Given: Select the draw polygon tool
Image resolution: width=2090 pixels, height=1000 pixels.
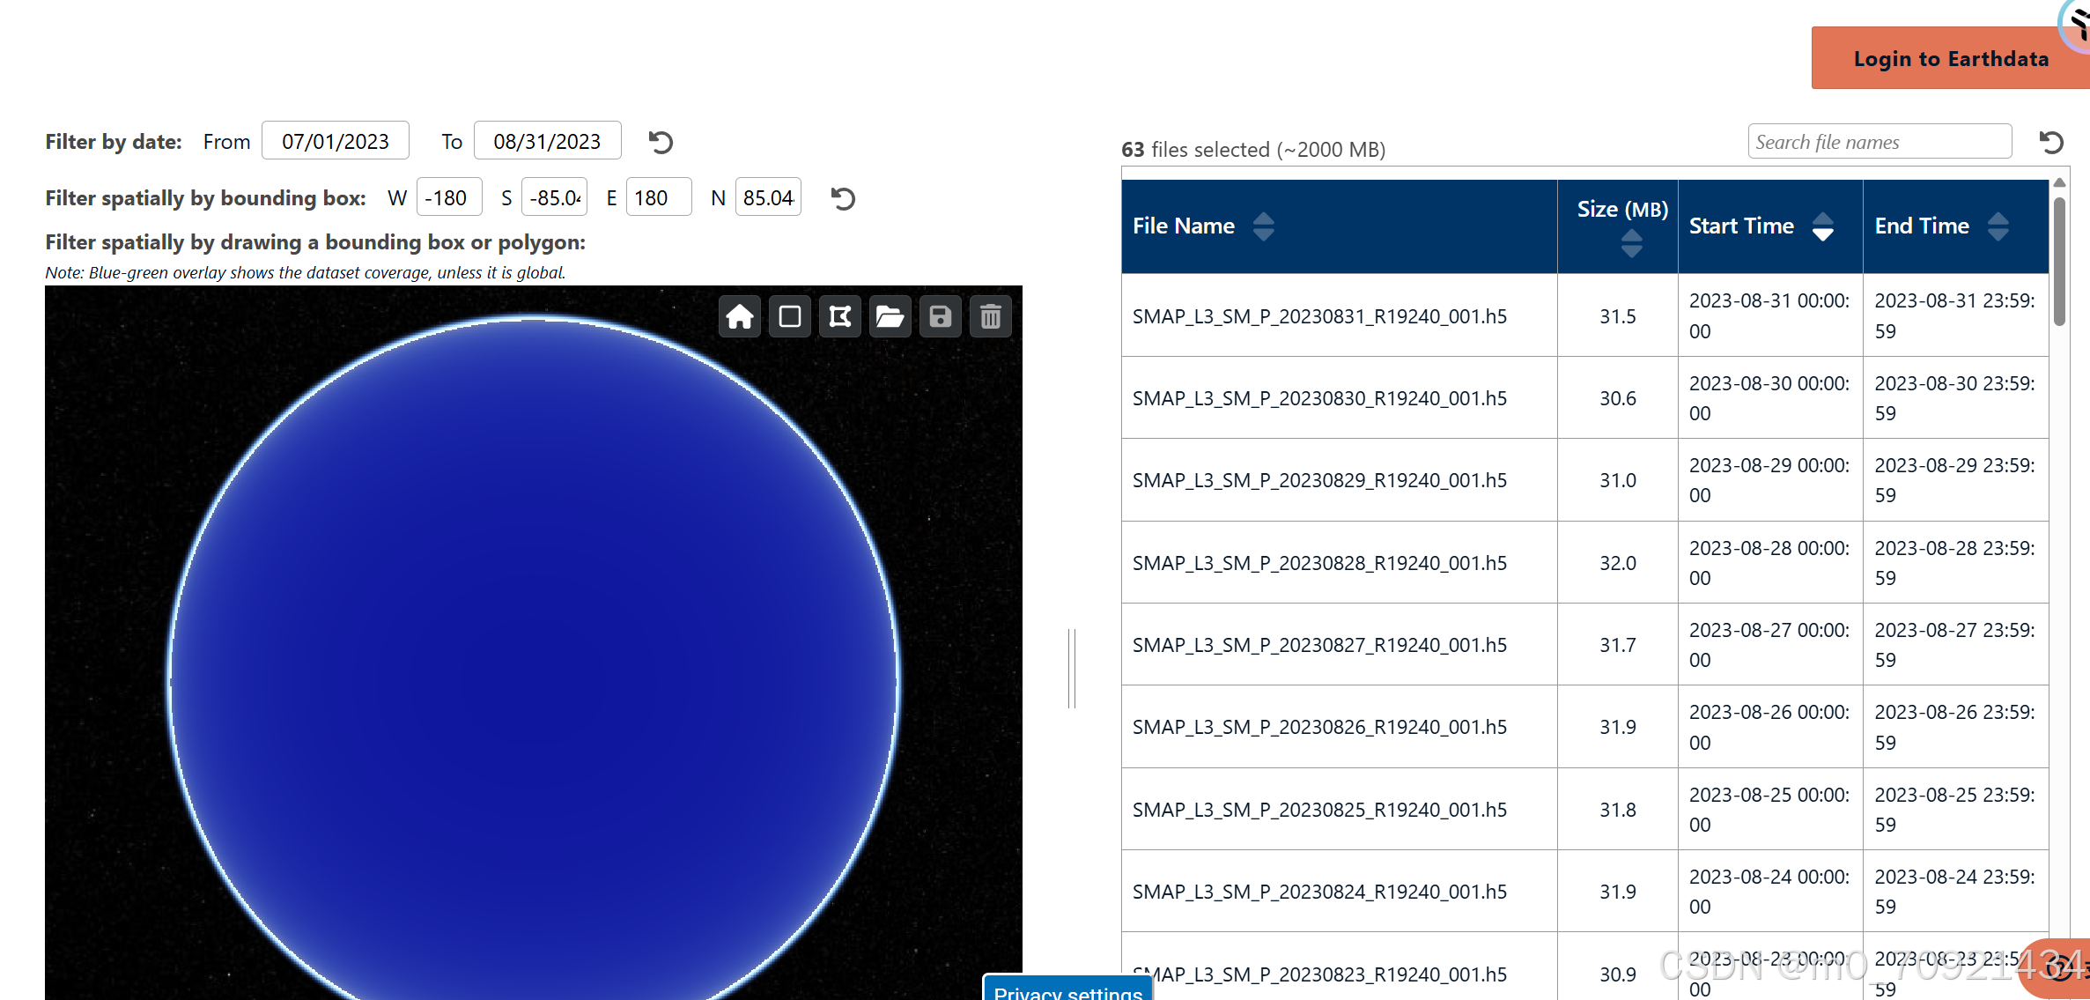Looking at the screenshot, I should [x=840, y=316].
